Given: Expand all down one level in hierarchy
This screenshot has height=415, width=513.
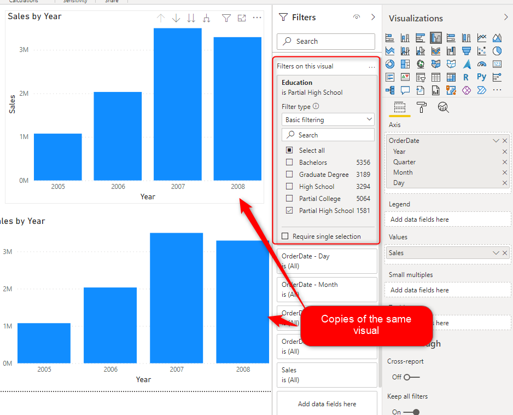Looking at the screenshot, I should (206, 19).
